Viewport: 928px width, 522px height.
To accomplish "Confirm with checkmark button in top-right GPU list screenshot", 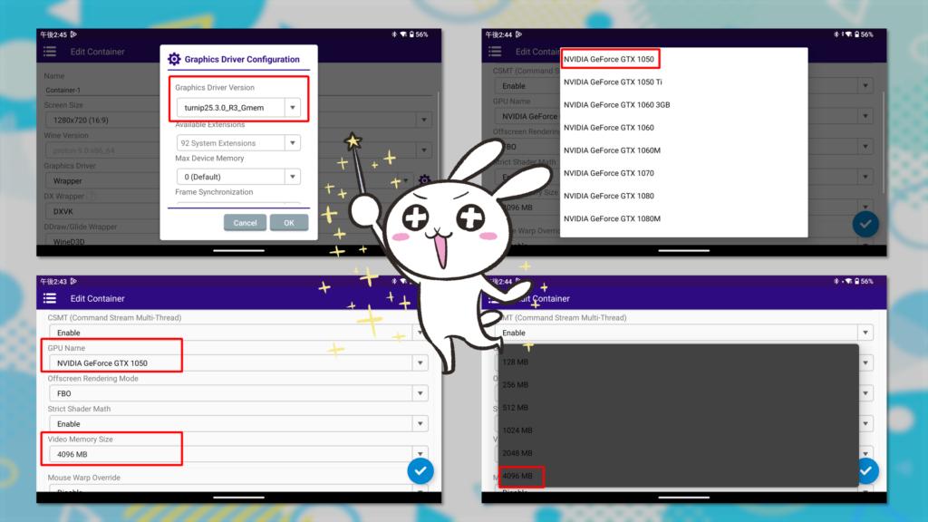I will tap(865, 225).
